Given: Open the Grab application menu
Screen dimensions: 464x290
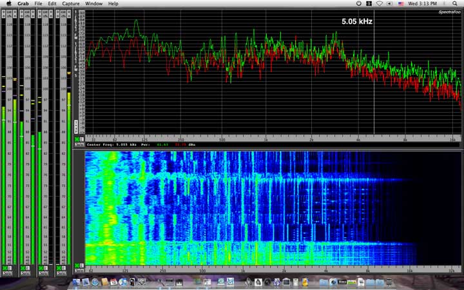Looking at the screenshot, I should click(x=23, y=4).
